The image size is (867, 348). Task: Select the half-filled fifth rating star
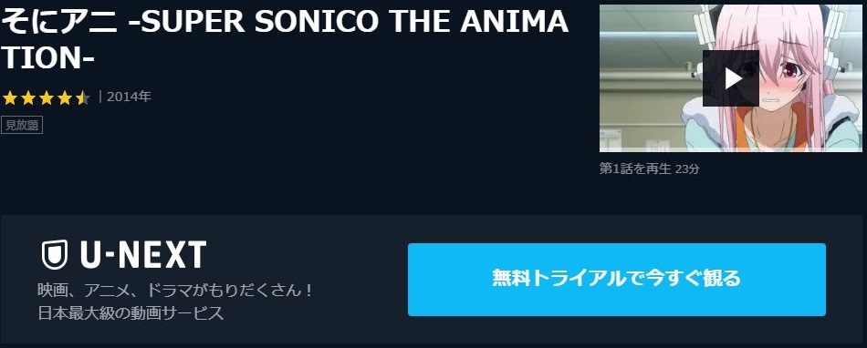[82, 98]
